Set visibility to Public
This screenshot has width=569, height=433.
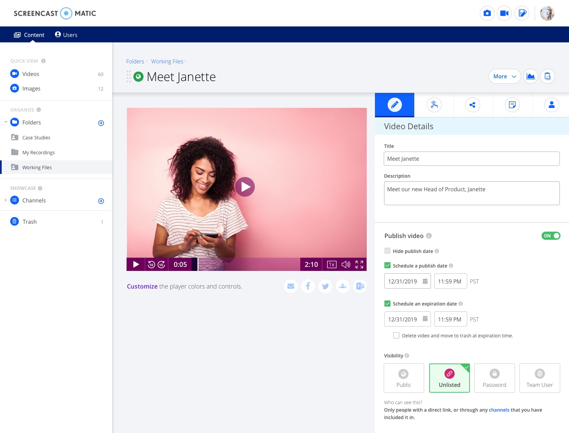(404, 378)
